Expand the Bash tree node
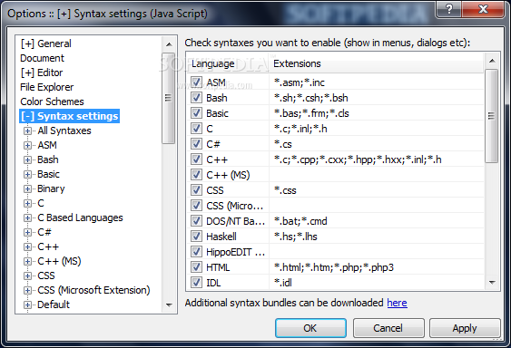This screenshot has height=348, width=511. (28, 159)
